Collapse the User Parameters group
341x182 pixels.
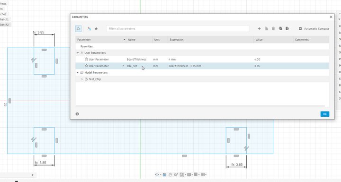tap(78, 52)
